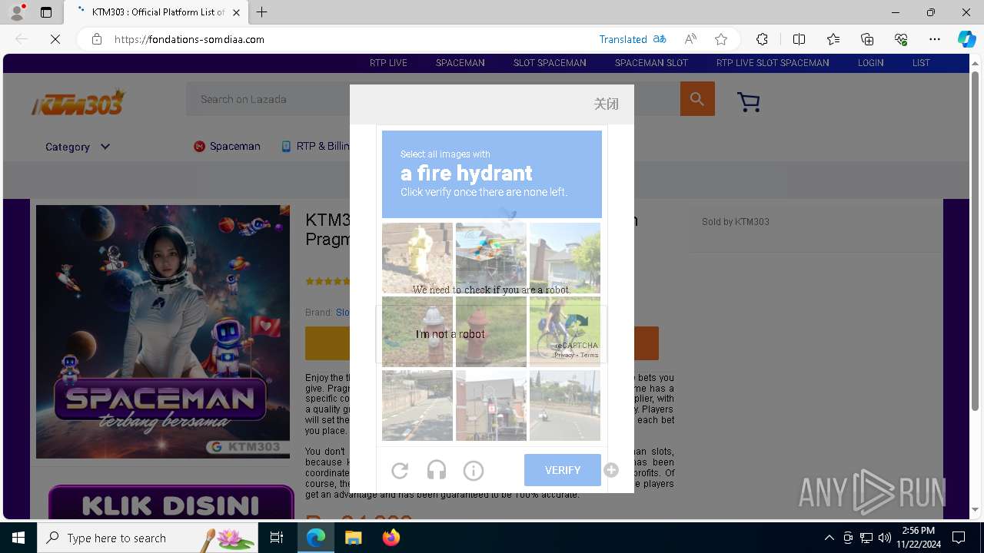
Task: Open tab actions menu icon
Action: (x=46, y=12)
